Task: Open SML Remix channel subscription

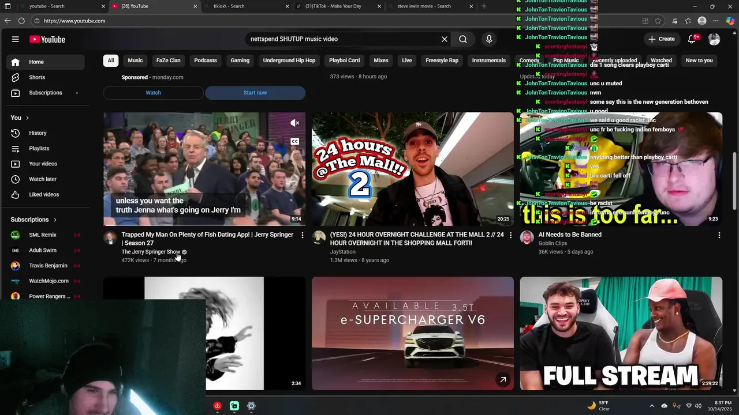Action: coord(46,235)
